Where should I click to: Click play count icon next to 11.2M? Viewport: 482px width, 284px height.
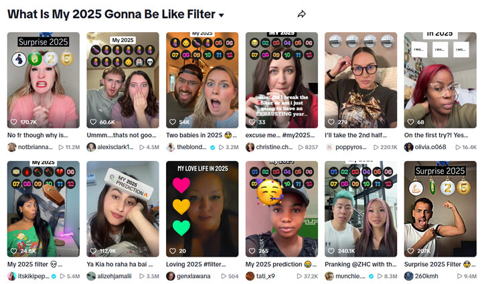61,147
